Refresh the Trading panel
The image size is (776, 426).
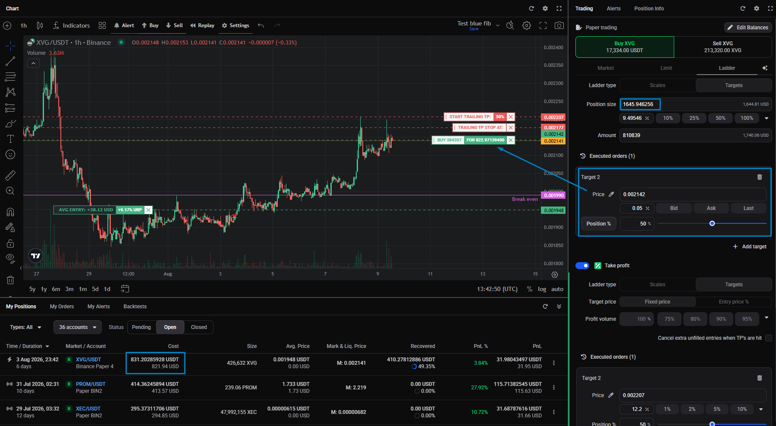743,9
